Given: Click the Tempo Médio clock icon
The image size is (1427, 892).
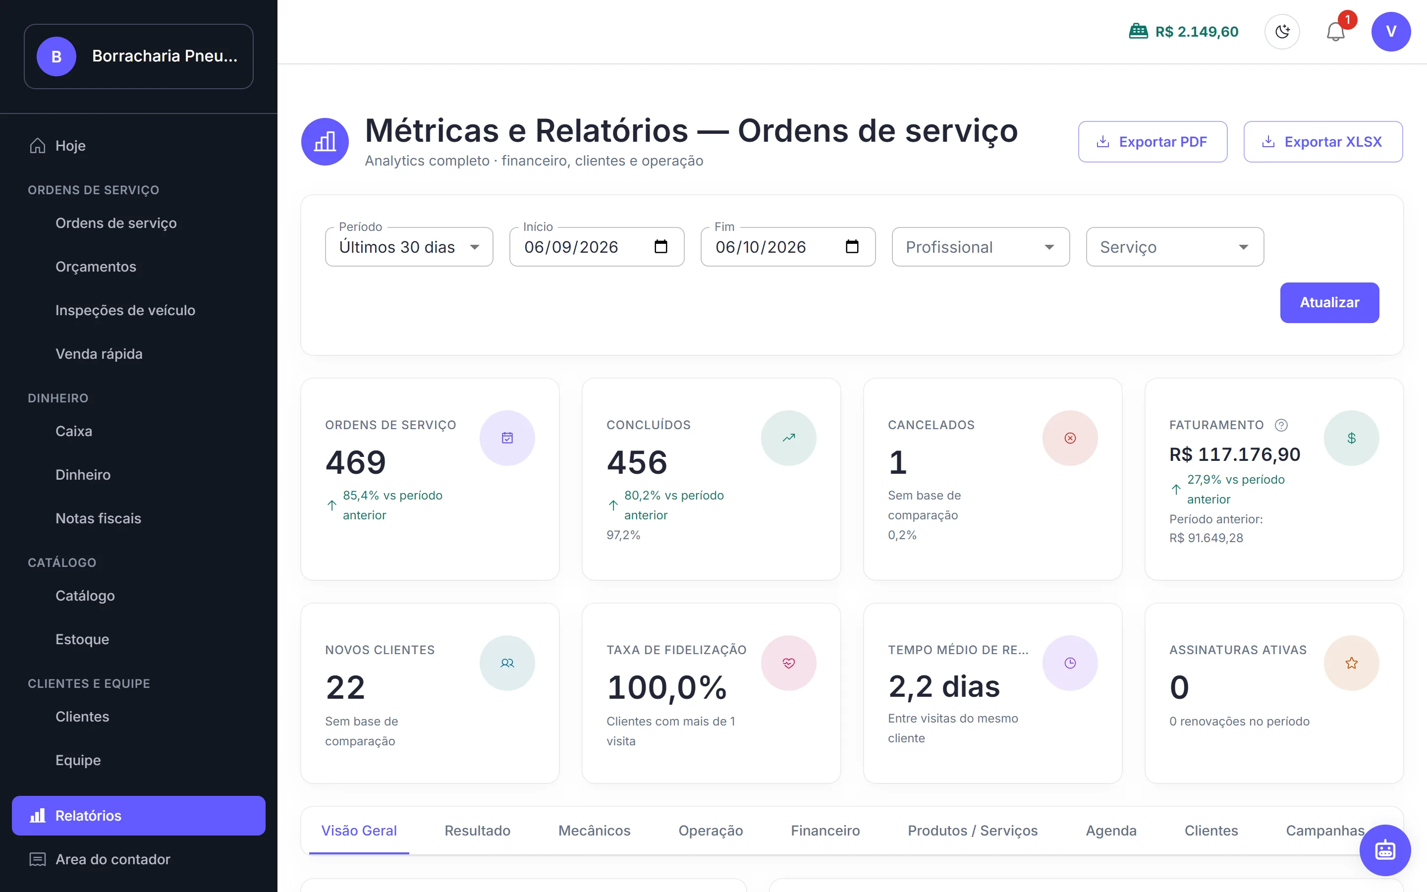Looking at the screenshot, I should click(1070, 663).
